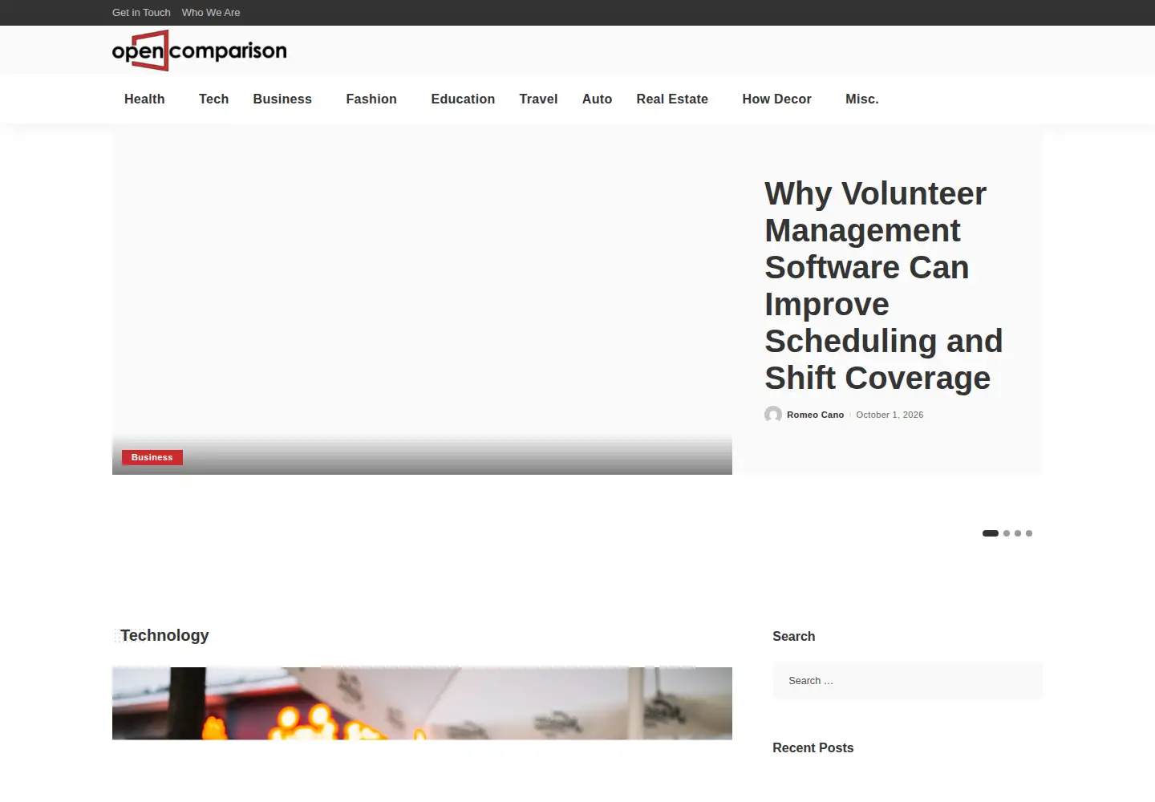
Task: Click the Technology section heading
Action: point(164,635)
